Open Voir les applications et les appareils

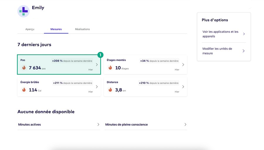click(224, 34)
